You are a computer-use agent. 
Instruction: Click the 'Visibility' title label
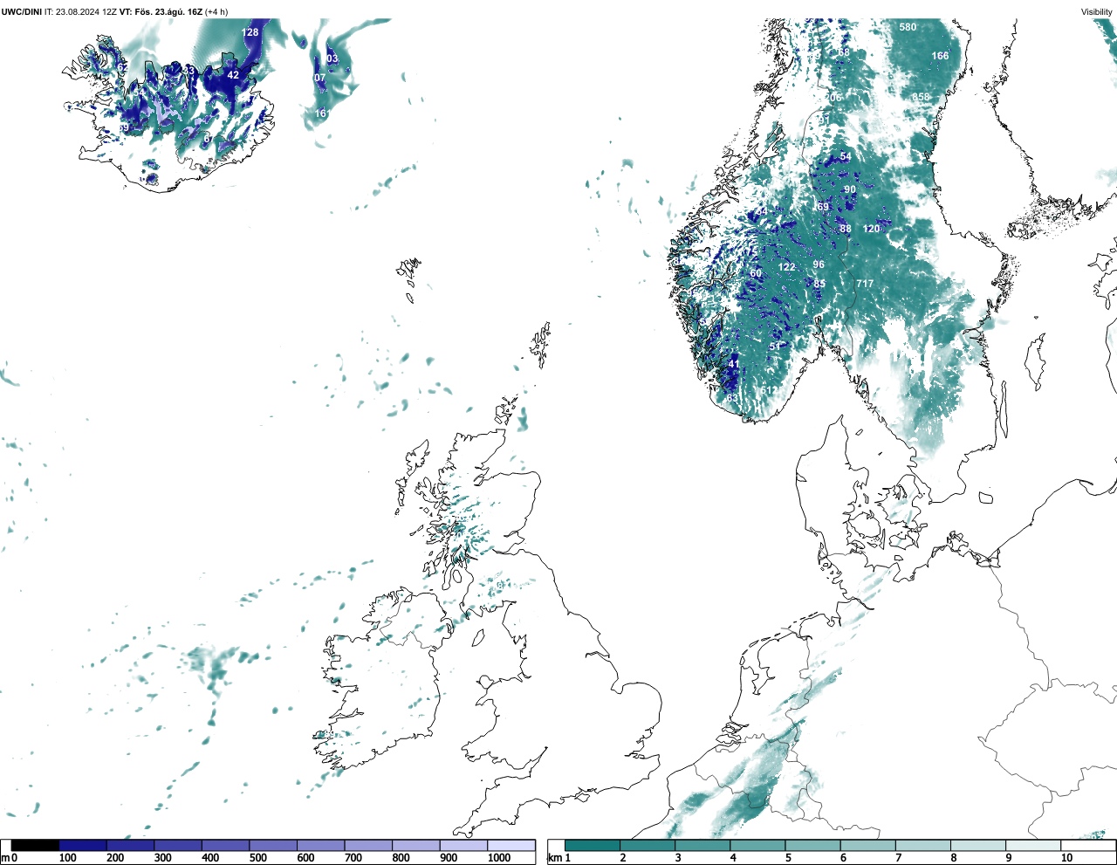(x=1096, y=11)
